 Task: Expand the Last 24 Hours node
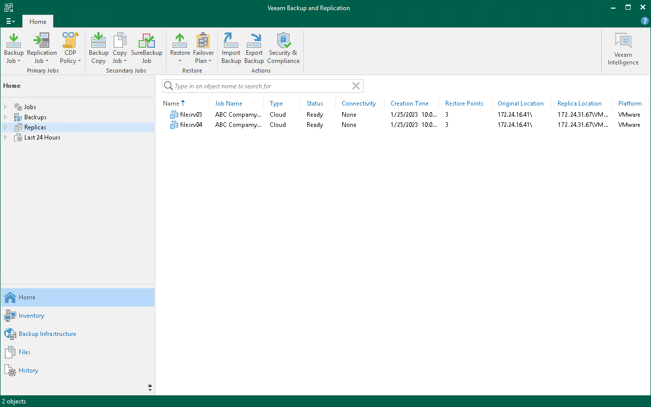pyautogui.click(x=6, y=138)
